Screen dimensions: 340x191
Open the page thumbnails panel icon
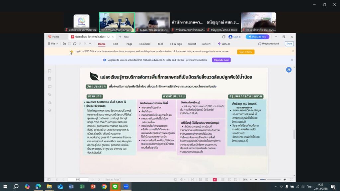50,79
